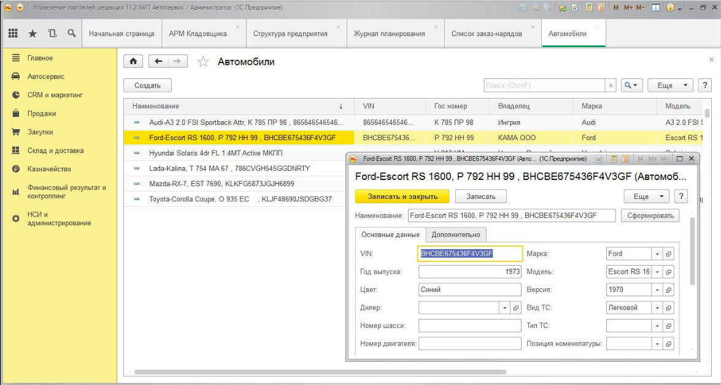Click the Автосервис car icon in sidebar

(x=16, y=77)
